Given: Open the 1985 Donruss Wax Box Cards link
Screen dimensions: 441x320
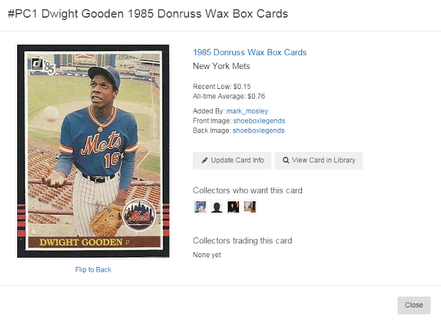Looking at the screenshot, I should pyautogui.click(x=249, y=52).
